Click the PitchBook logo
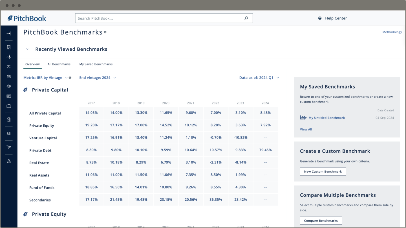 (x=27, y=18)
